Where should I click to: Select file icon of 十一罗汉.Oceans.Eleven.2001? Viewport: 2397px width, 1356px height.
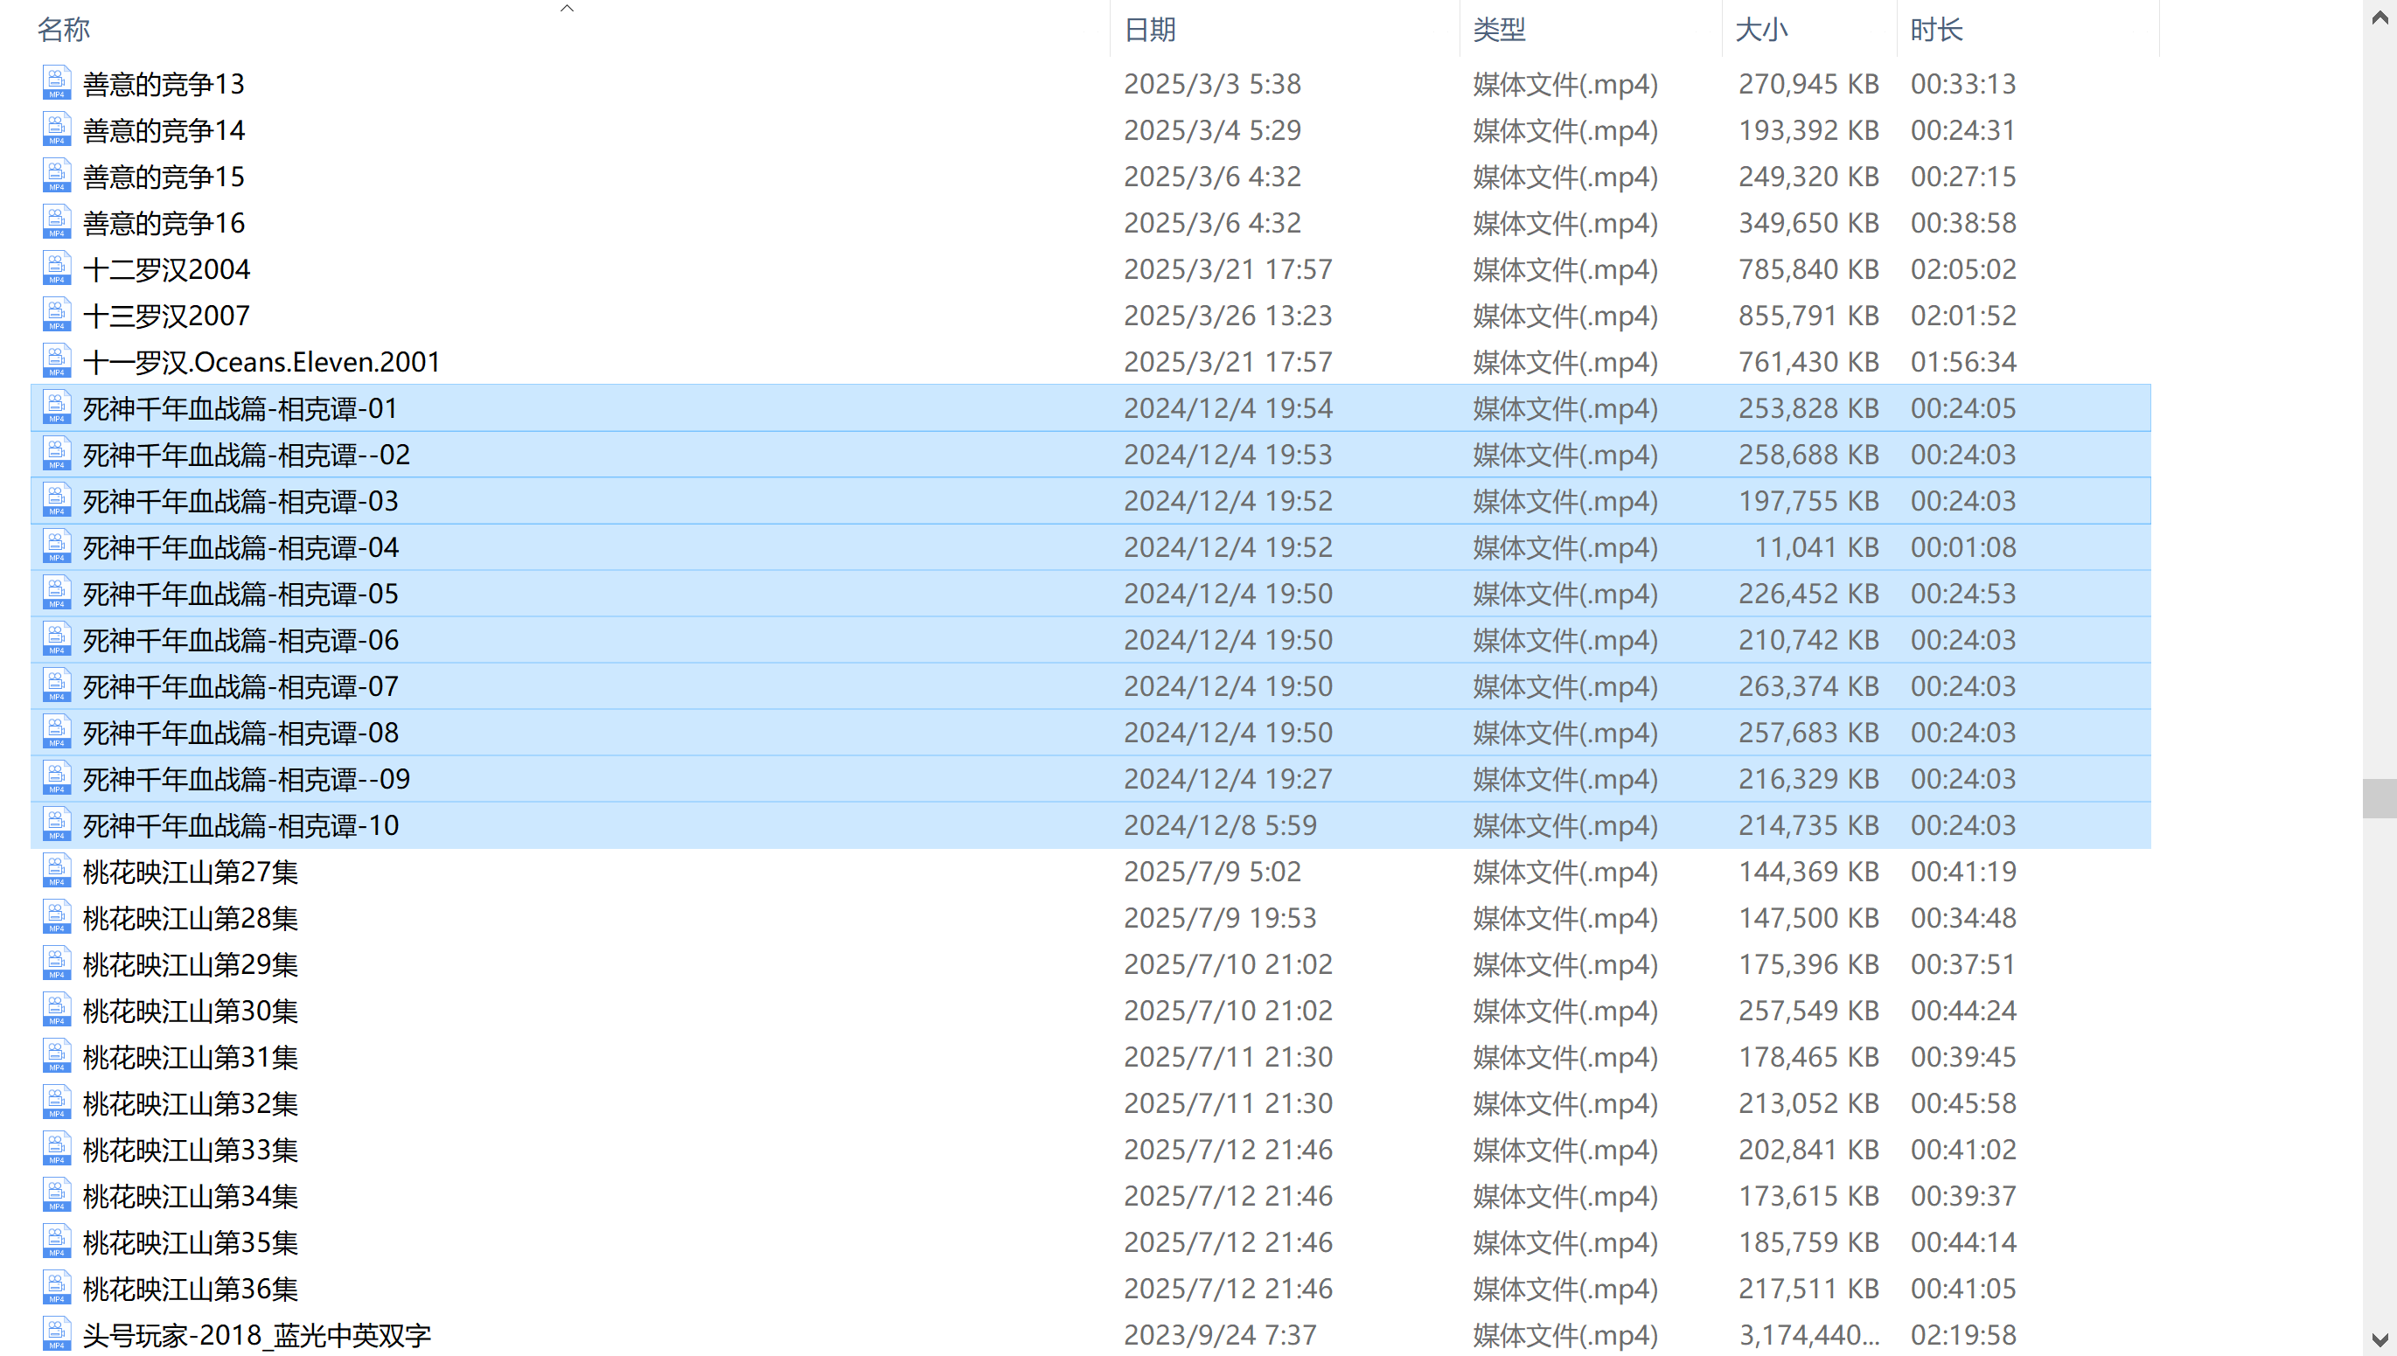click(56, 361)
